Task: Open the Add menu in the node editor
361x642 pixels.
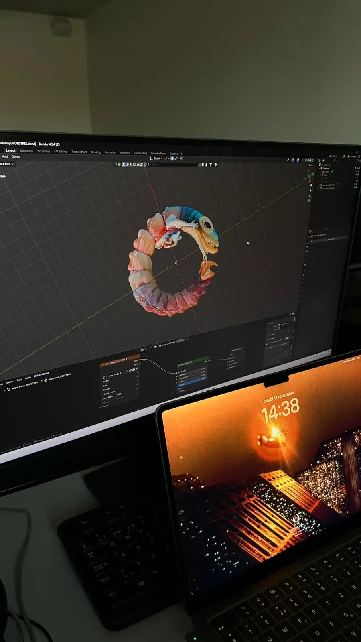Action: pos(19,380)
